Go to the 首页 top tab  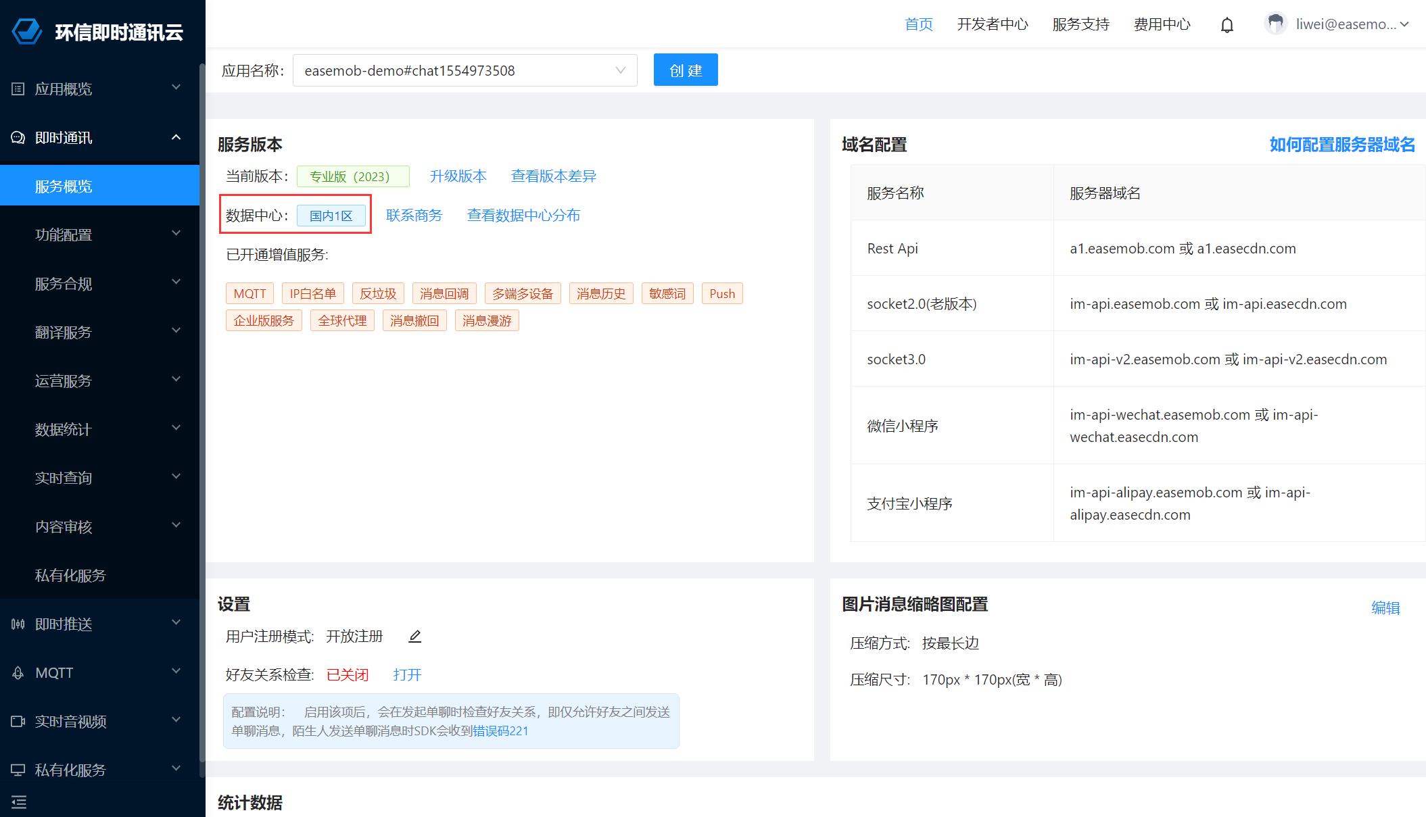(919, 24)
